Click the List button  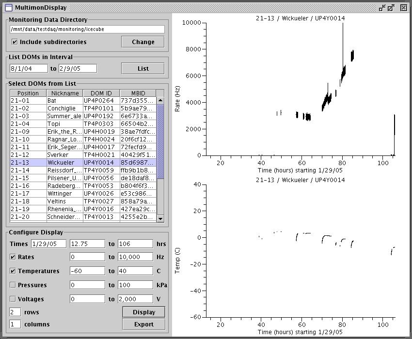coord(143,68)
